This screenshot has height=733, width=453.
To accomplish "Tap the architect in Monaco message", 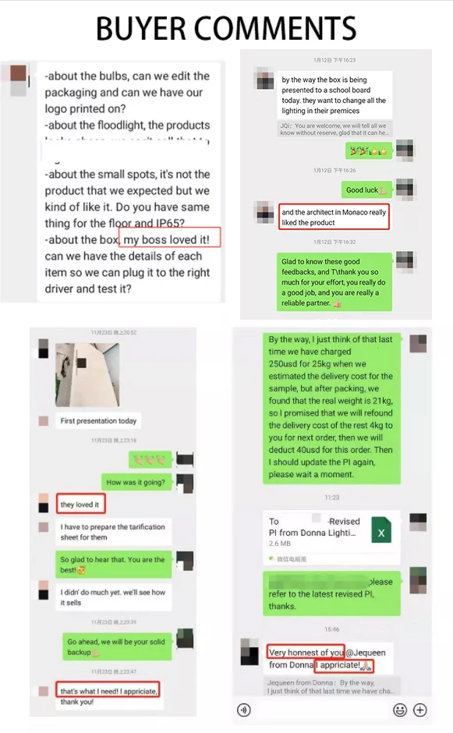I will click(334, 217).
